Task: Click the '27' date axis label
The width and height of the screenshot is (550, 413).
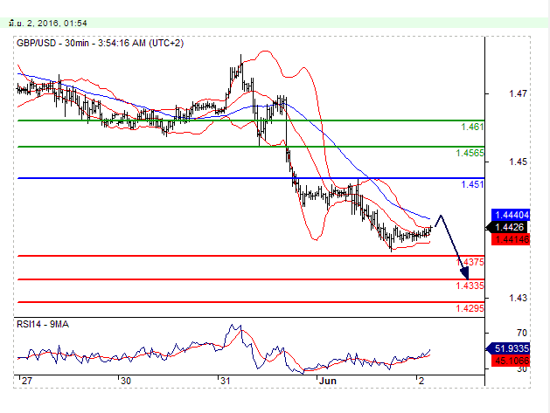Action: tap(26, 381)
